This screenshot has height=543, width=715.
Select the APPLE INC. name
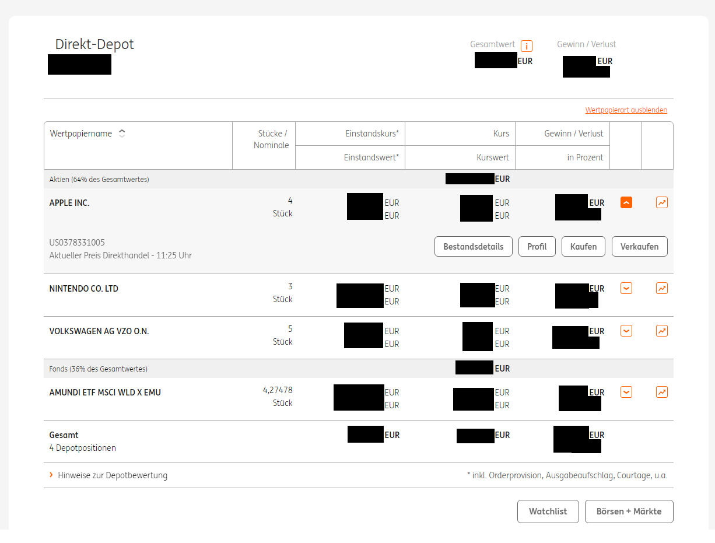[x=69, y=203]
